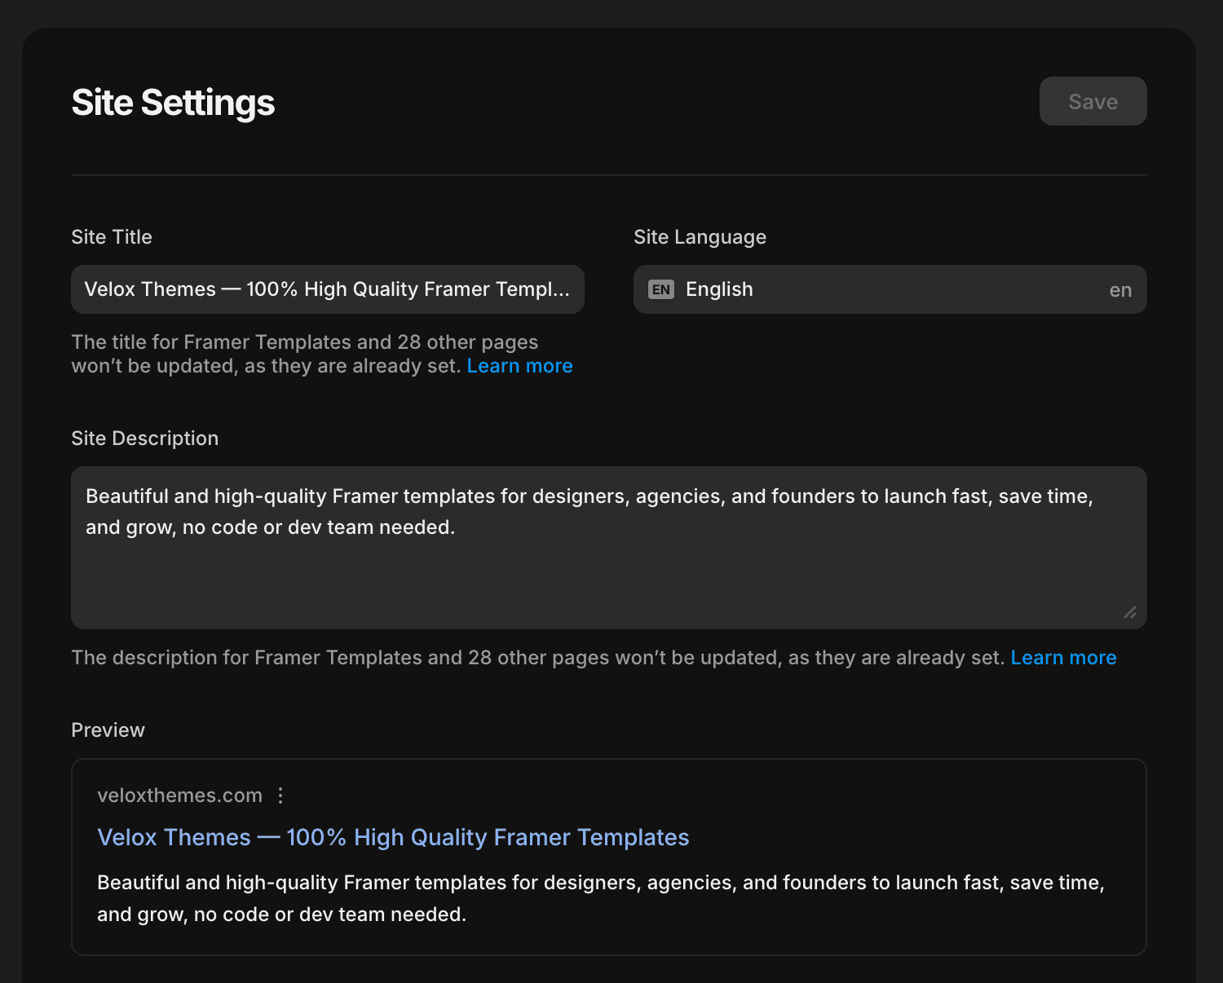Click the EN language badge icon

point(662,289)
